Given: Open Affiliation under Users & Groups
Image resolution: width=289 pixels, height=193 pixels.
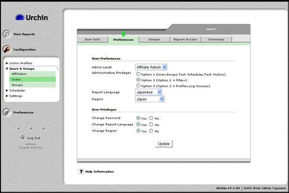Looking at the screenshot, I should 19,74.
